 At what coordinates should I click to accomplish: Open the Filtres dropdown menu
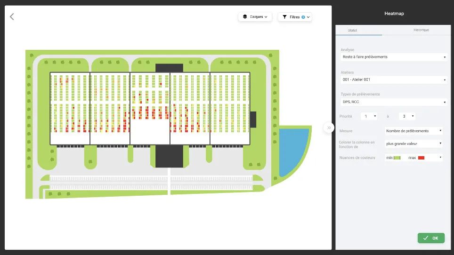(x=295, y=17)
